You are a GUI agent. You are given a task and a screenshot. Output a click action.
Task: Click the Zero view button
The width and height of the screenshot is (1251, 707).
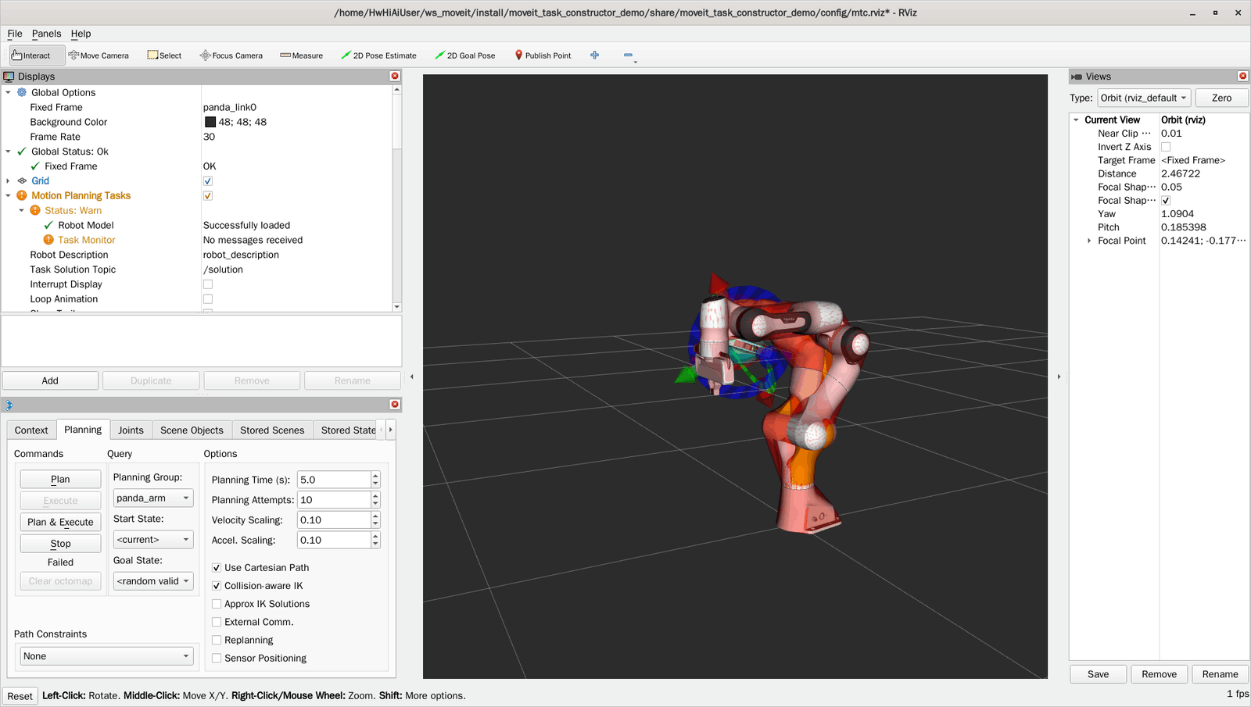tap(1221, 98)
